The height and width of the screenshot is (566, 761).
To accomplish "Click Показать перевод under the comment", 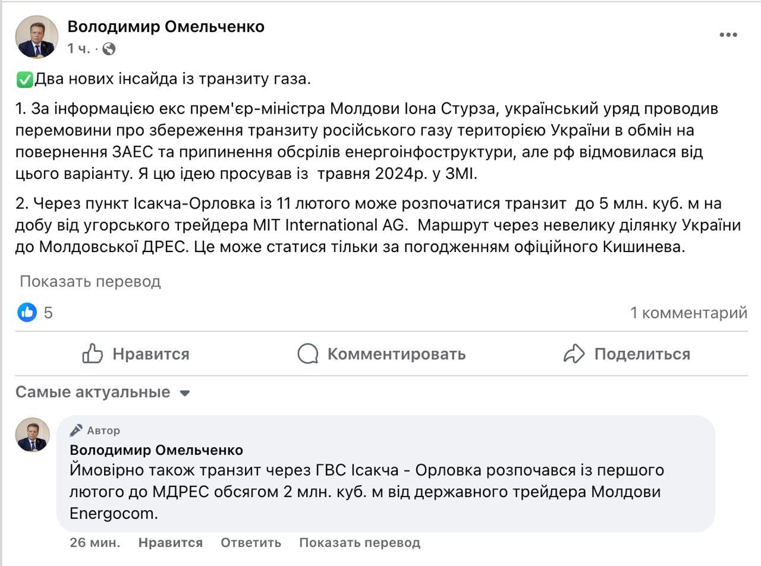I will click(x=360, y=542).
